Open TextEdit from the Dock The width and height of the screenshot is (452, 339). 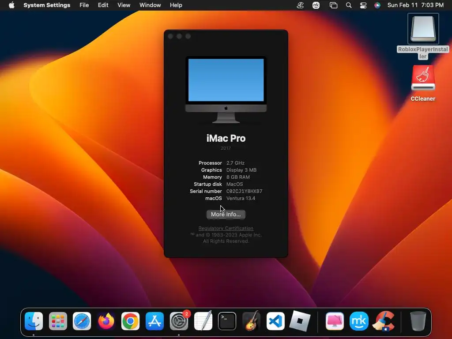pyautogui.click(x=203, y=321)
